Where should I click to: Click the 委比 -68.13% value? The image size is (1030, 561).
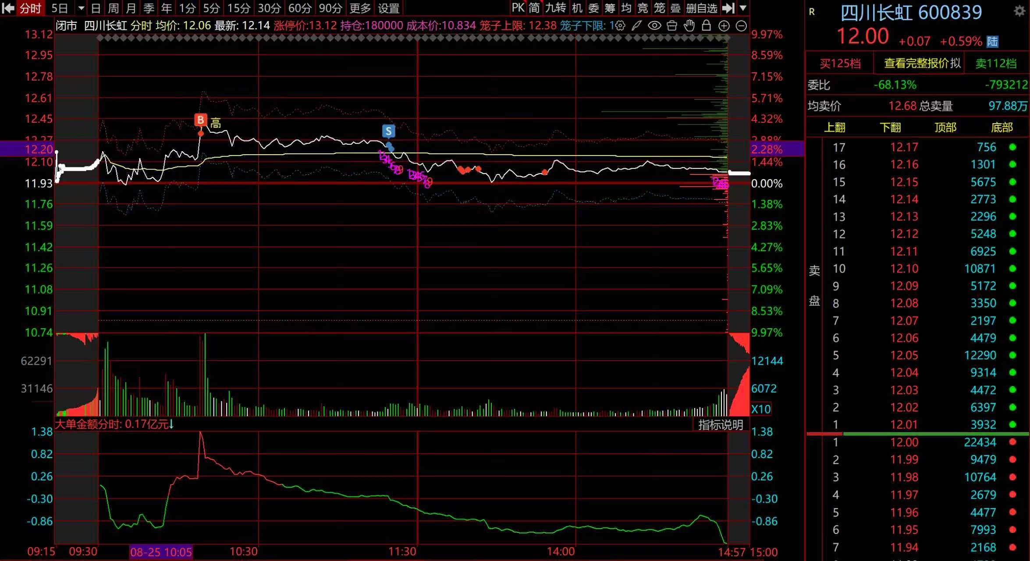point(895,85)
